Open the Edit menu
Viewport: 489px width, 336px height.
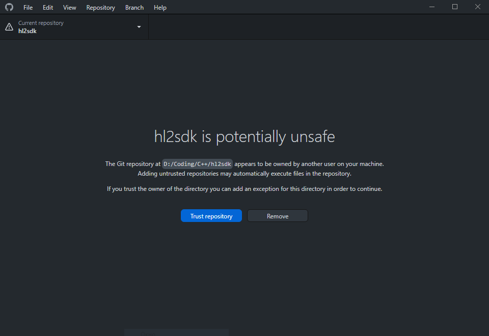click(x=47, y=7)
